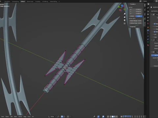Image resolution: width=158 pixels, height=118 pixels.
Task: Open the Render properties tab icon
Action: (x=148, y=11)
